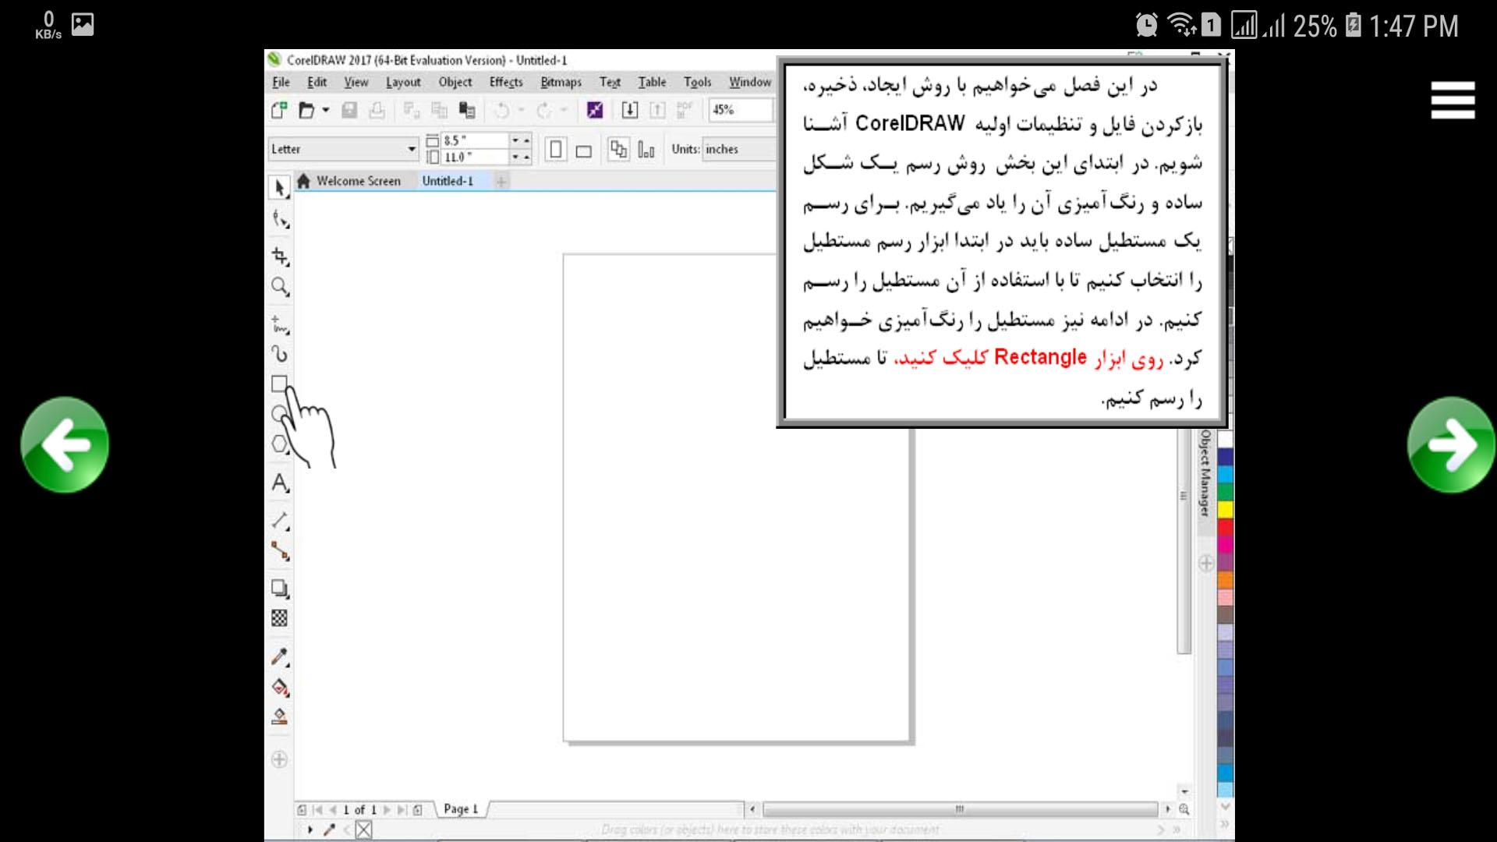This screenshot has height=842, width=1497.
Task: Open the Units inches dropdown
Action: 739,149
